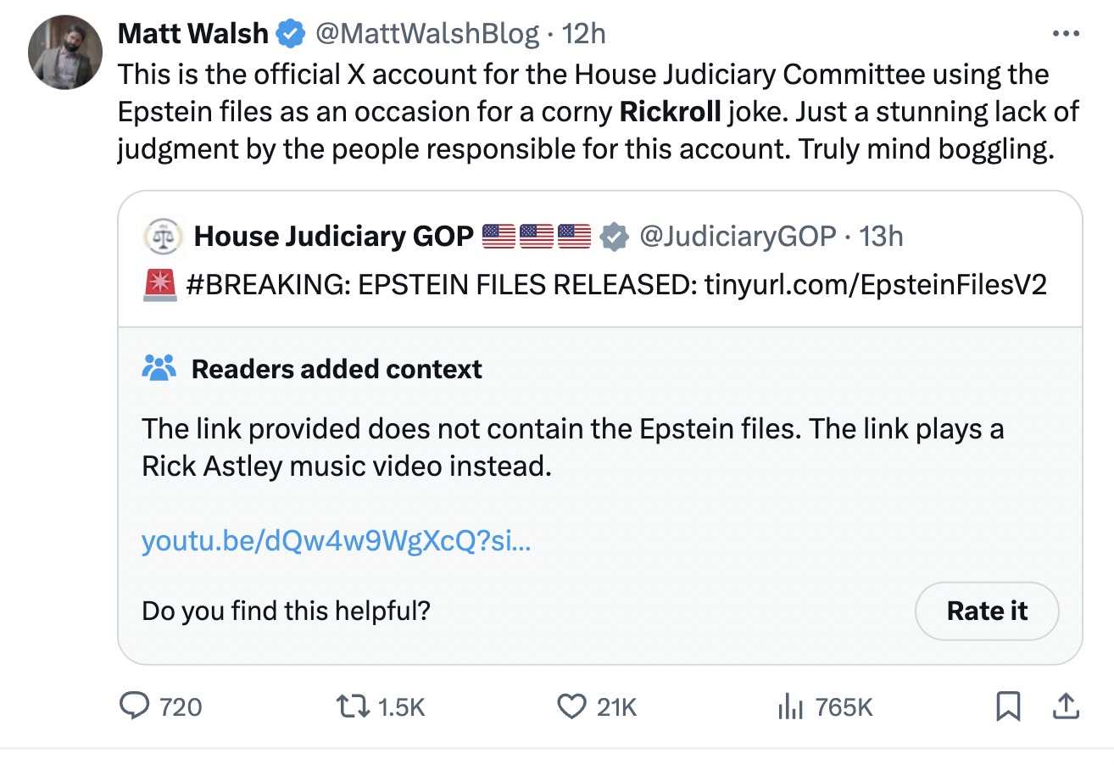1114x765 pixels.
Task: Open the Matt Walsh display name
Action: pyautogui.click(x=193, y=34)
